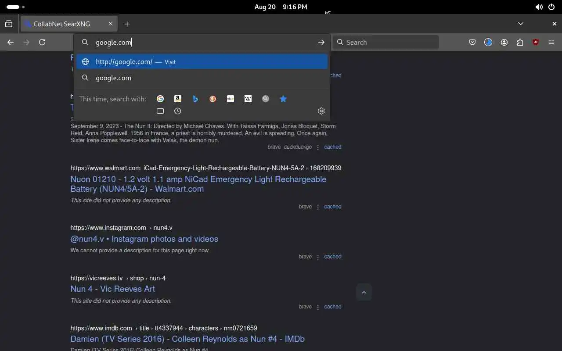Open Nun 4 - Vic Reeves Art link
This screenshot has width=562, height=351.
pos(113,289)
